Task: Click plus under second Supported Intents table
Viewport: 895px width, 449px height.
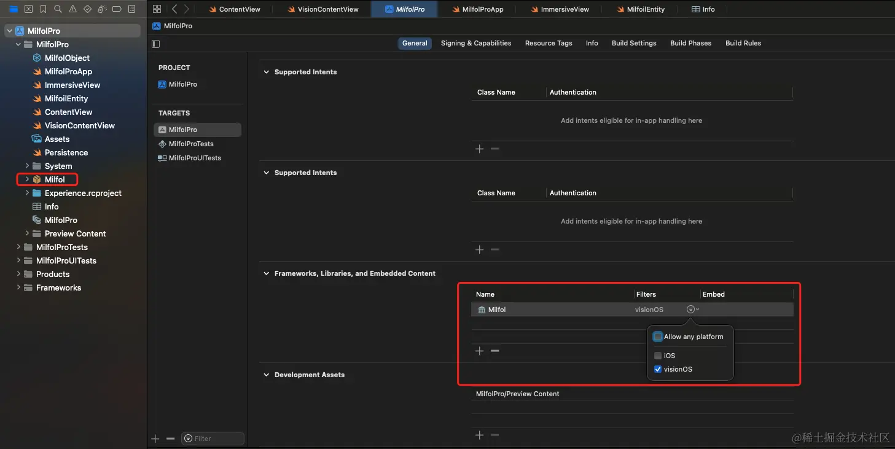Action: [x=480, y=249]
